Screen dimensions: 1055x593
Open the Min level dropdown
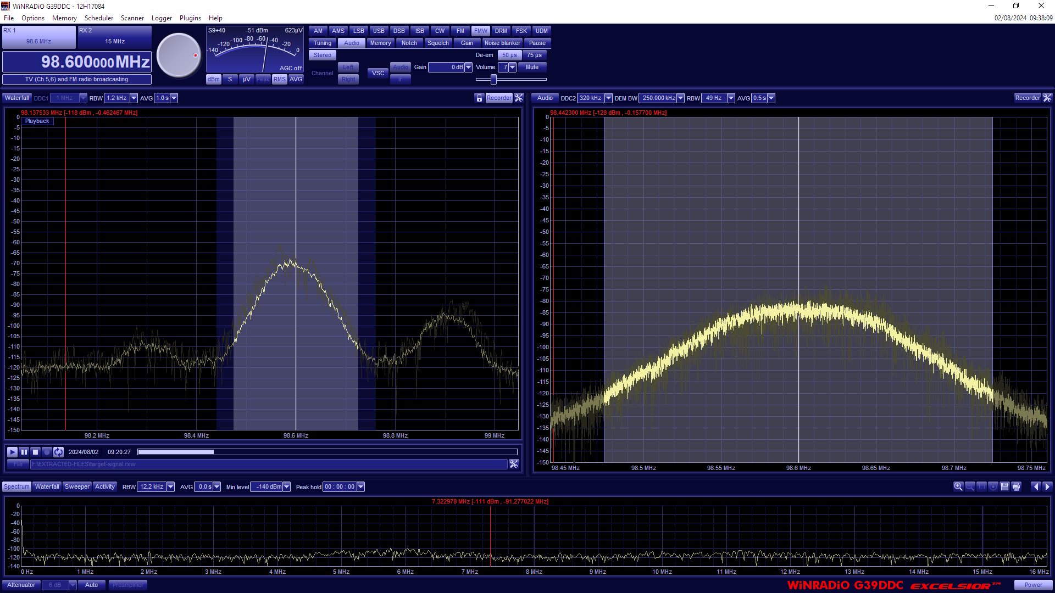[286, 486]
